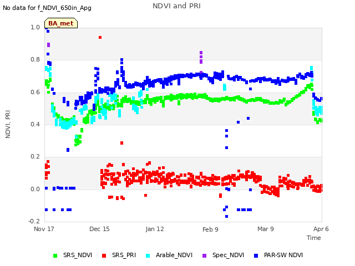Click the cyan Arable_NDVI legend swatch

148,255
